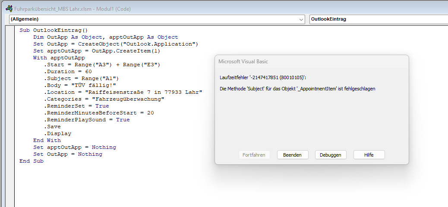
Task: Click the End Sub line
Action: tap(32, 161)
